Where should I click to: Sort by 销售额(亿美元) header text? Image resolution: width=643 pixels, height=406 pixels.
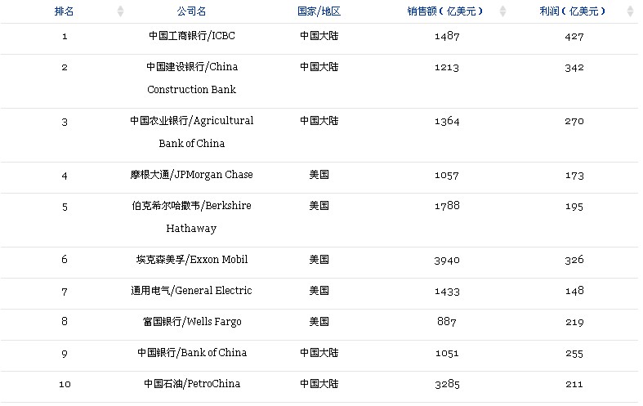(445, 11)
